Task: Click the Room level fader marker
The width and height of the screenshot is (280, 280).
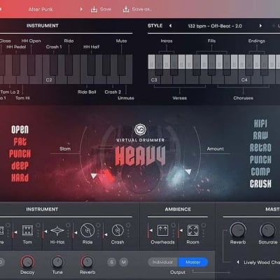Action: point(181,230)
